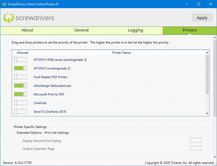Click the Tricerat copyright notice

point(179,163)
